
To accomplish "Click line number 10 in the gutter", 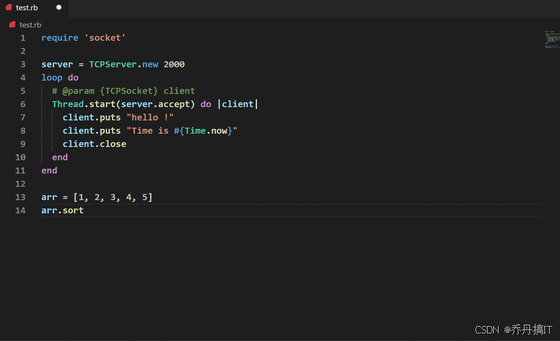I will tap(20, 157).
